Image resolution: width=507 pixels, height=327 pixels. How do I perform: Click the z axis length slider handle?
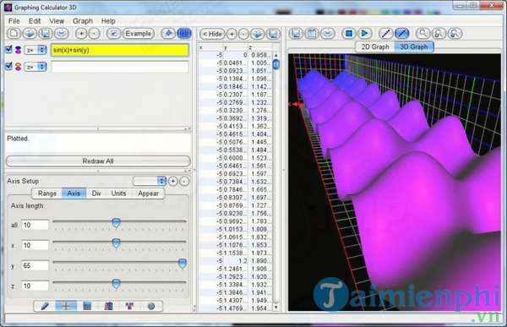116,284
